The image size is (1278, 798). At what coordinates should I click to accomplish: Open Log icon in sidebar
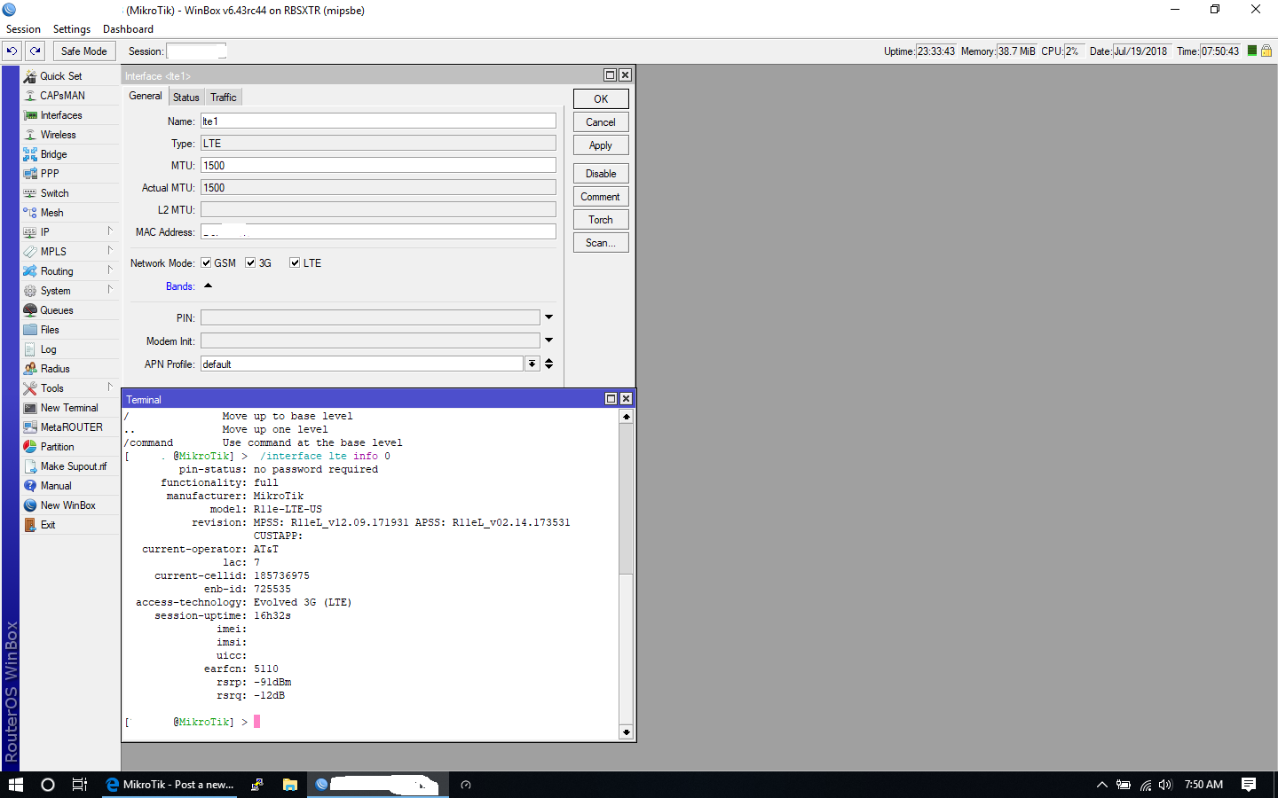tap(30, 349)
